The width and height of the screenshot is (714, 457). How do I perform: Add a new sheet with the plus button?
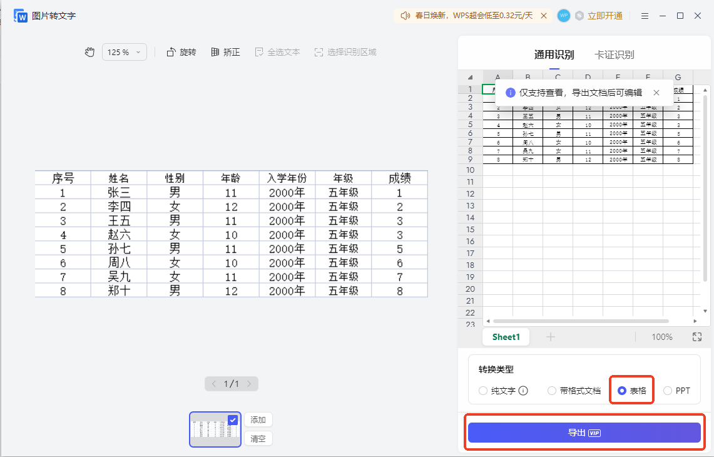coord(550,337)
